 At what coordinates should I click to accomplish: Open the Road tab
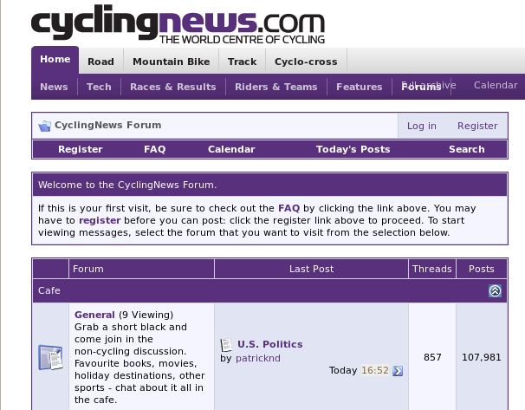click(x=100, y=62)
